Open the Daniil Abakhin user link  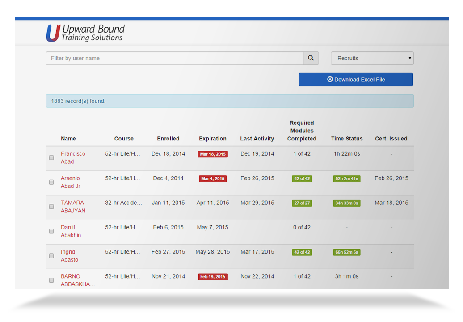point(71,231)
